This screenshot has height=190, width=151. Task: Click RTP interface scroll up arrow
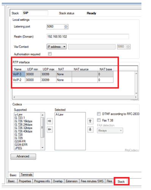coord(136,73)
